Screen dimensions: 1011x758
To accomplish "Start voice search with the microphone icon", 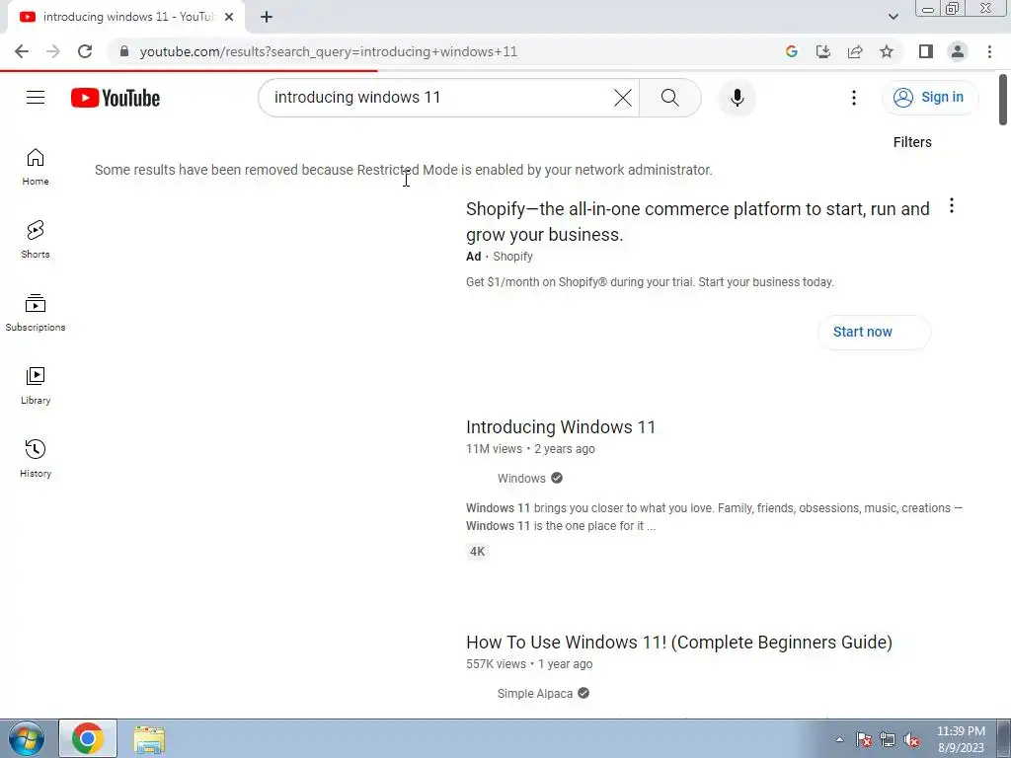I will (x=737, y=98).
